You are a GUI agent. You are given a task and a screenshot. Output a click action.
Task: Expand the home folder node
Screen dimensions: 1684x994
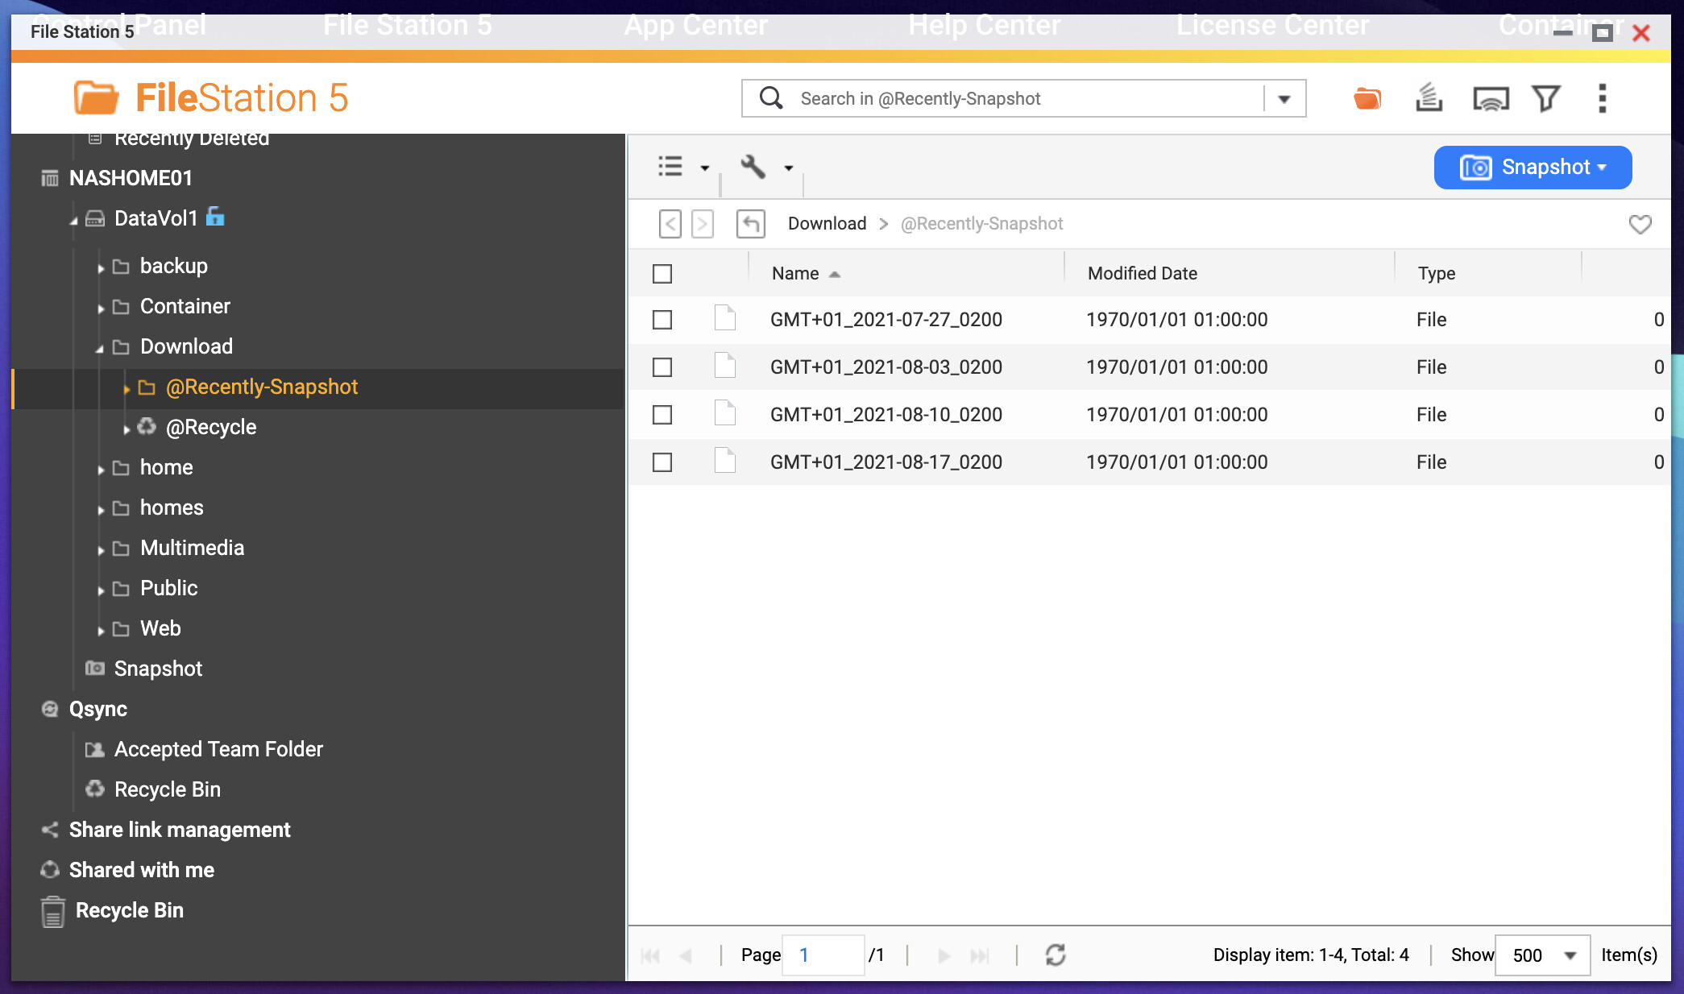point(101,470)
